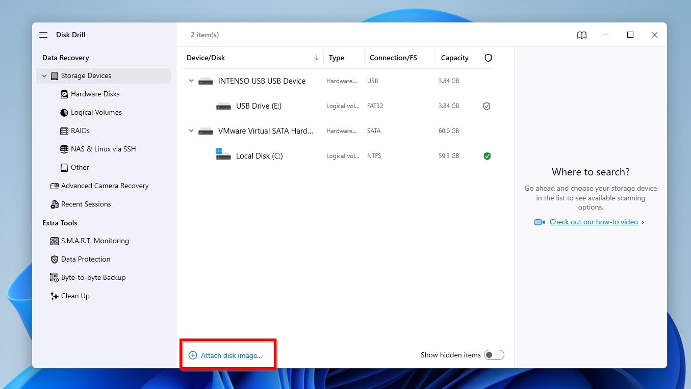View Recent Sessions
The width and height of the screenshot is (691, 389).
pyautogui.click(x=86, y=204)
